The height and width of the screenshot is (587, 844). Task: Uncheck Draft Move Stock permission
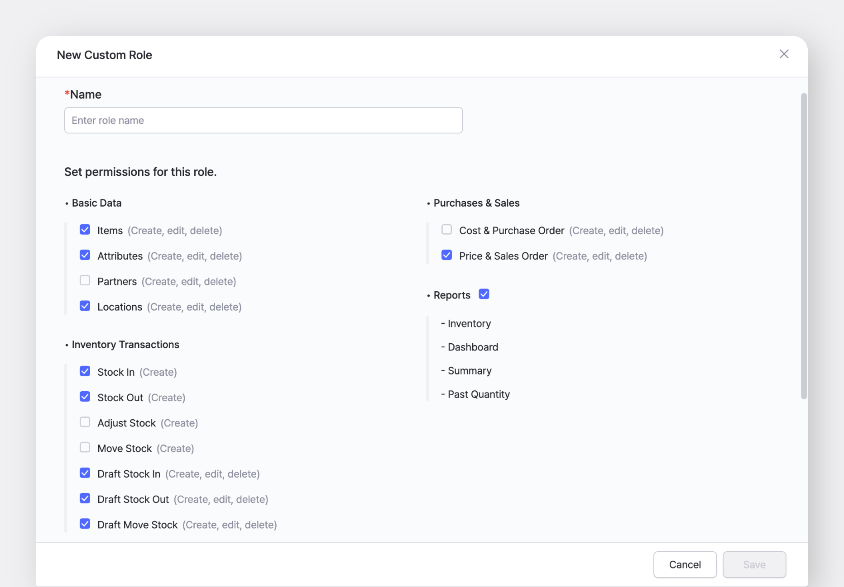tap(85, 524)
